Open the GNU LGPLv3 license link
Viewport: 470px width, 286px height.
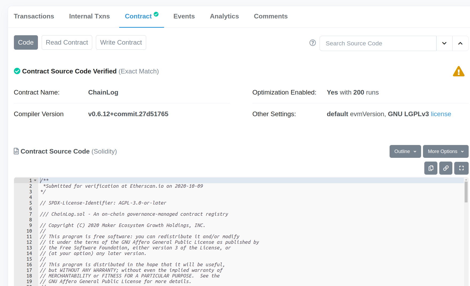point(441,114)
